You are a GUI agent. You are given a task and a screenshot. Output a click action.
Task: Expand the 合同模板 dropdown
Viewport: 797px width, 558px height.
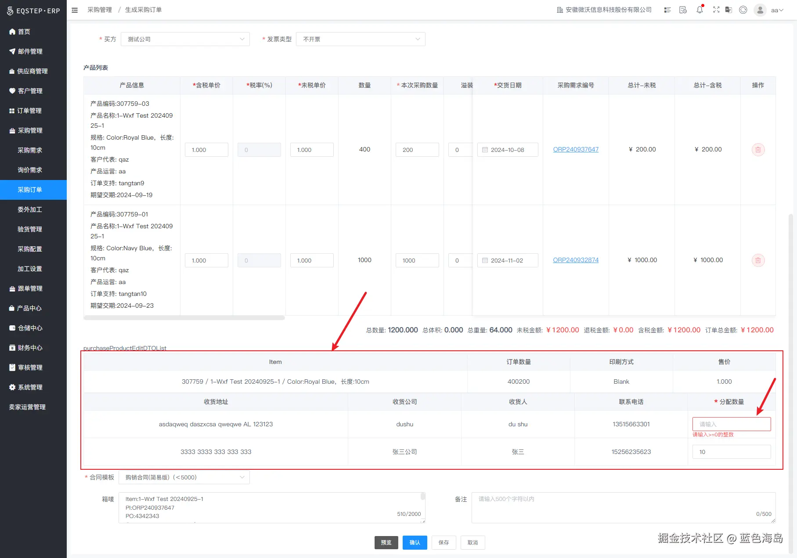point(184,477)
